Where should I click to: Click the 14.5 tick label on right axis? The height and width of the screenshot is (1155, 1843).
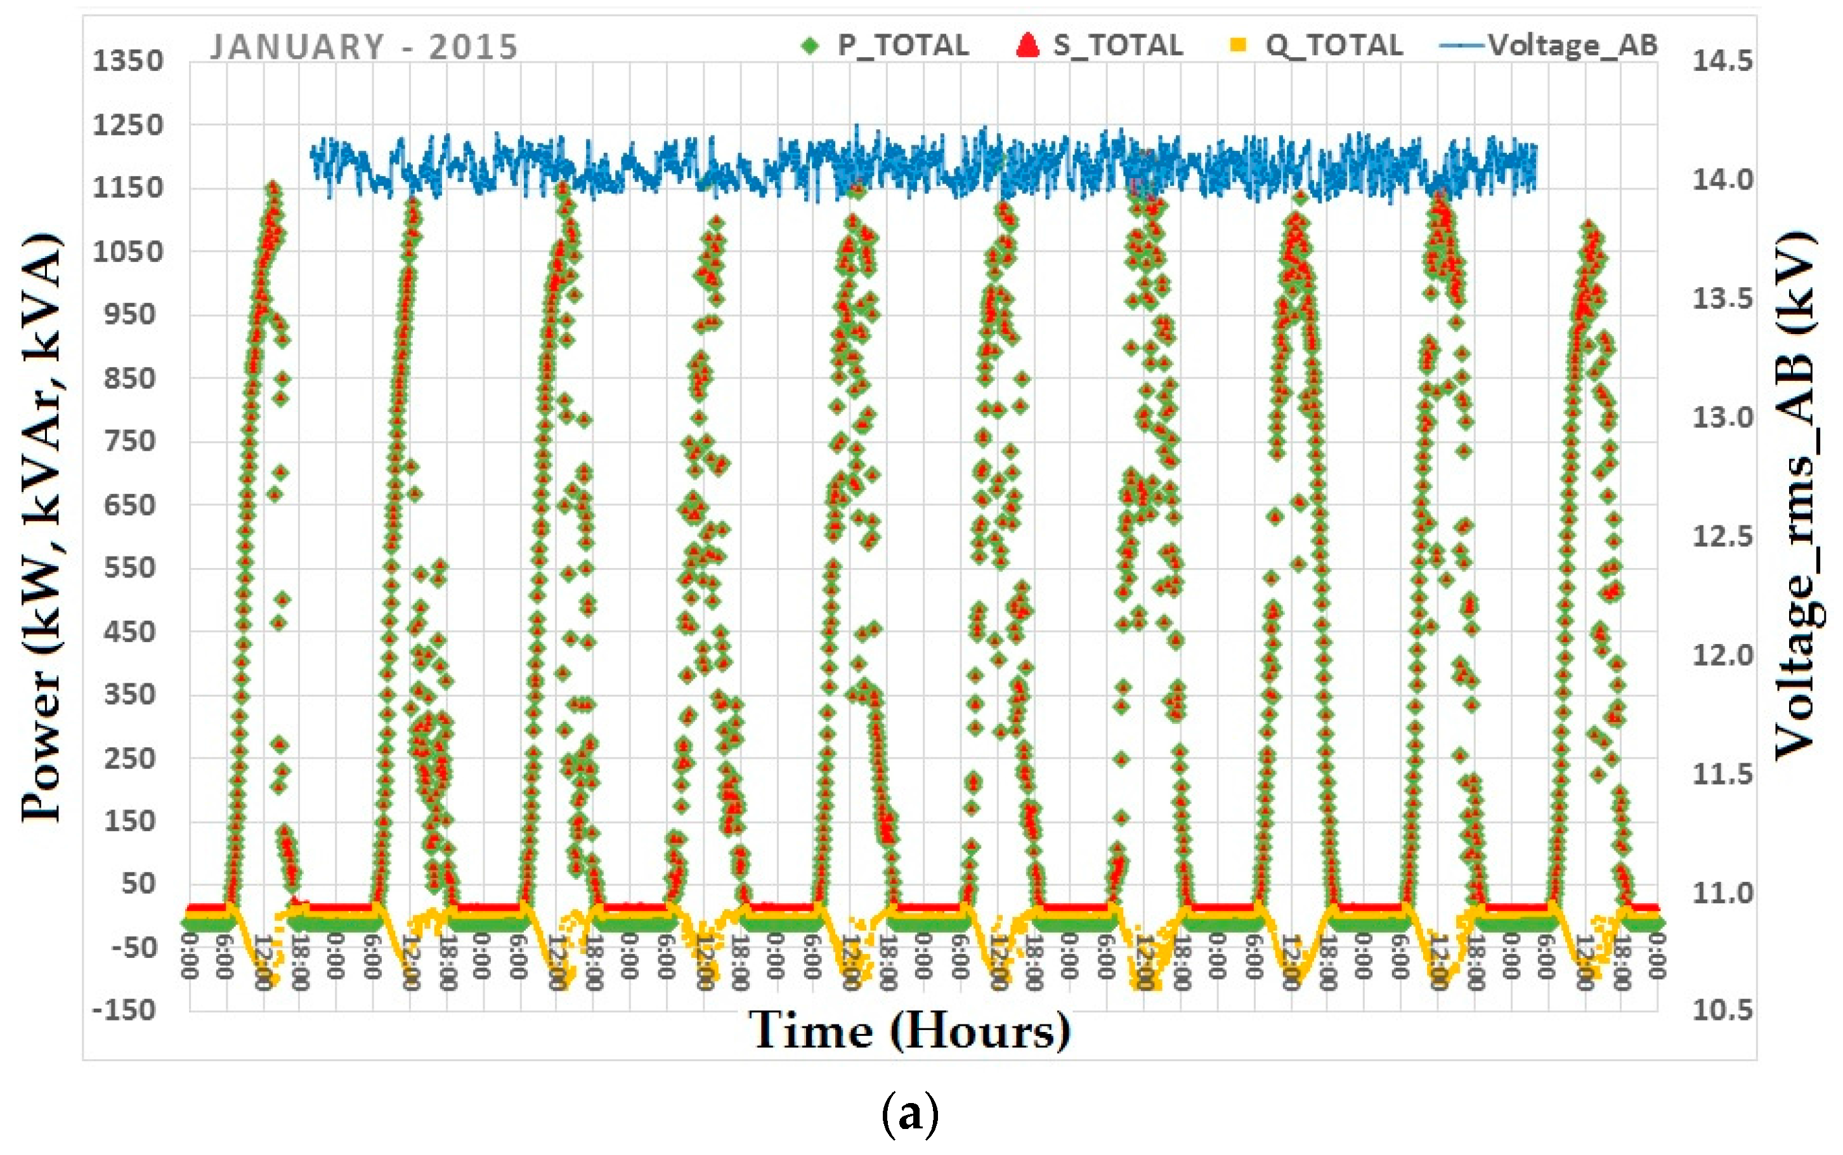coord(1723,60)
